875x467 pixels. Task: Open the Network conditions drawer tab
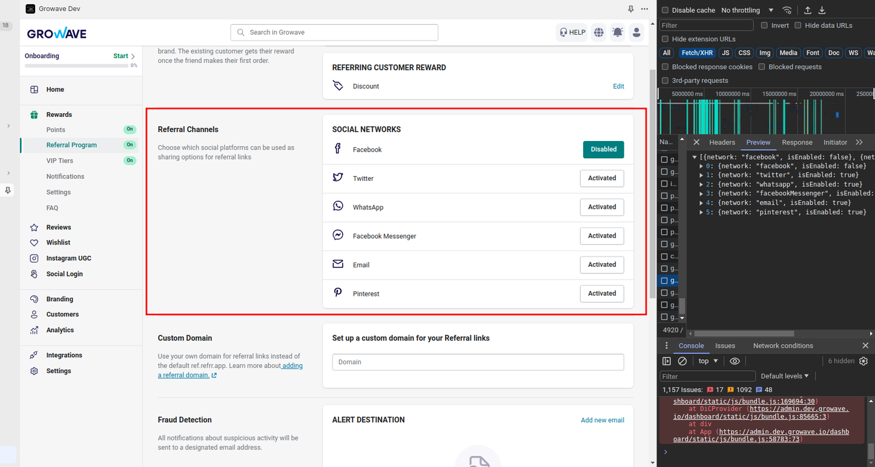[x=783, y=346]
